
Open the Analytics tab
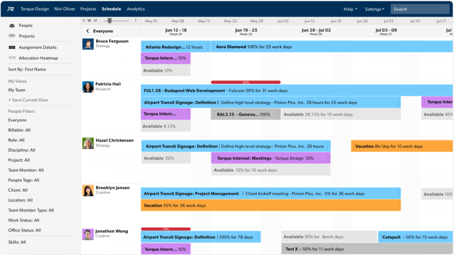click(x=135, y=9)
